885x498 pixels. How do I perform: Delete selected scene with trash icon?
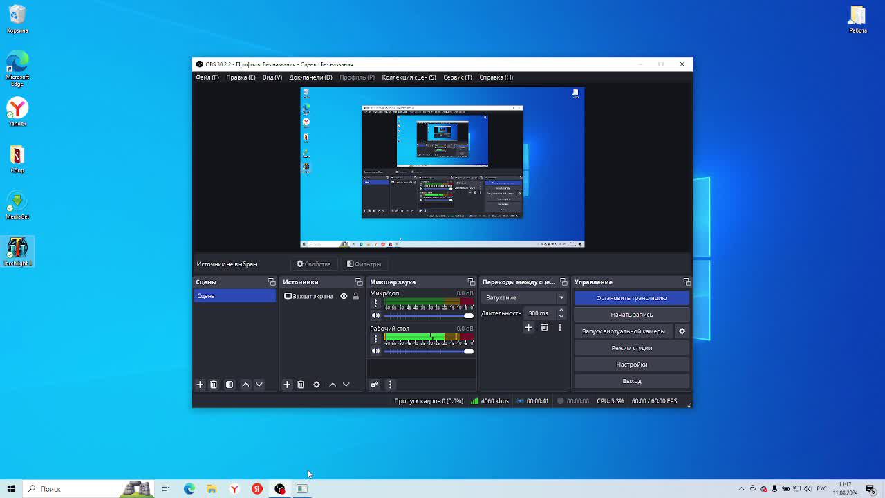click(x=214, y=385)
